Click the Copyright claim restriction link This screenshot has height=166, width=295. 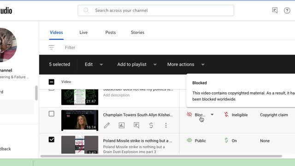pos(274,115)
